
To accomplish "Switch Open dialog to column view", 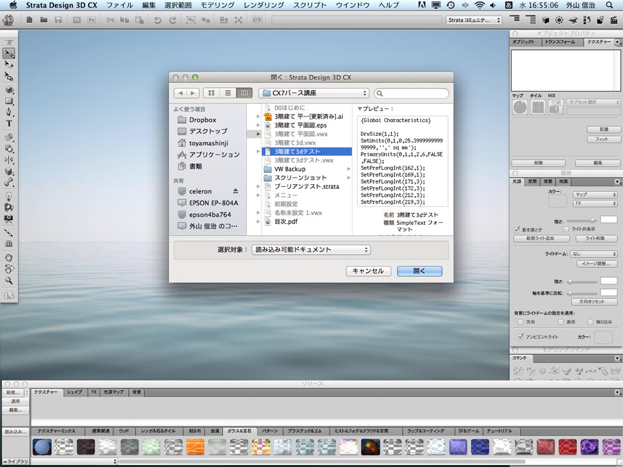I will [x=244, y=93].
